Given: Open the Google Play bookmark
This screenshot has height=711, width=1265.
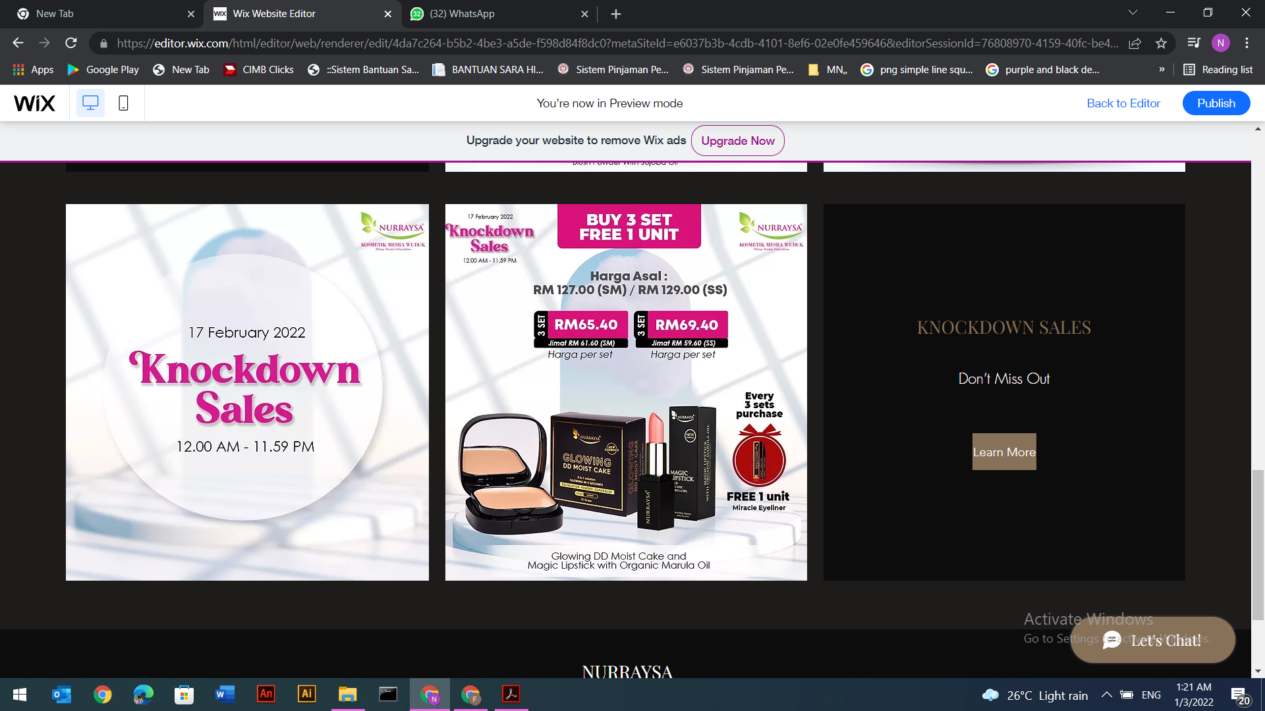Looking at the screenshot, I should [x=103, y=69].
